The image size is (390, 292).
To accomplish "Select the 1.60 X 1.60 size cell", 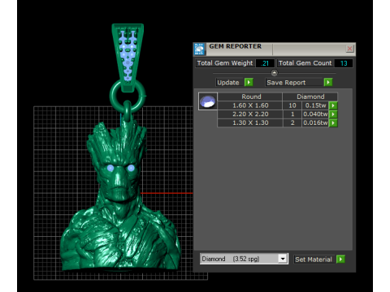I will (250, 105).
